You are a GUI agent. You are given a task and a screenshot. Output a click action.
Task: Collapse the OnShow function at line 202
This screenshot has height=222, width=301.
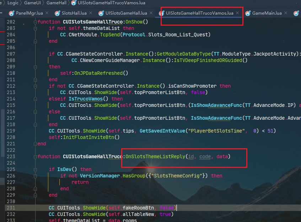coord(35,22)
